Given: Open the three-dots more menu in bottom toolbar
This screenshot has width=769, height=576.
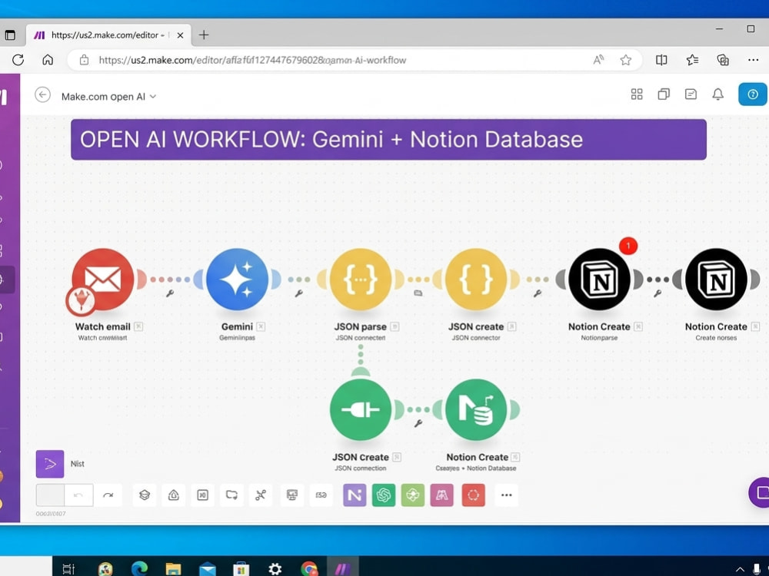Looking at the screenshot, I should click(x=507, y=495).
